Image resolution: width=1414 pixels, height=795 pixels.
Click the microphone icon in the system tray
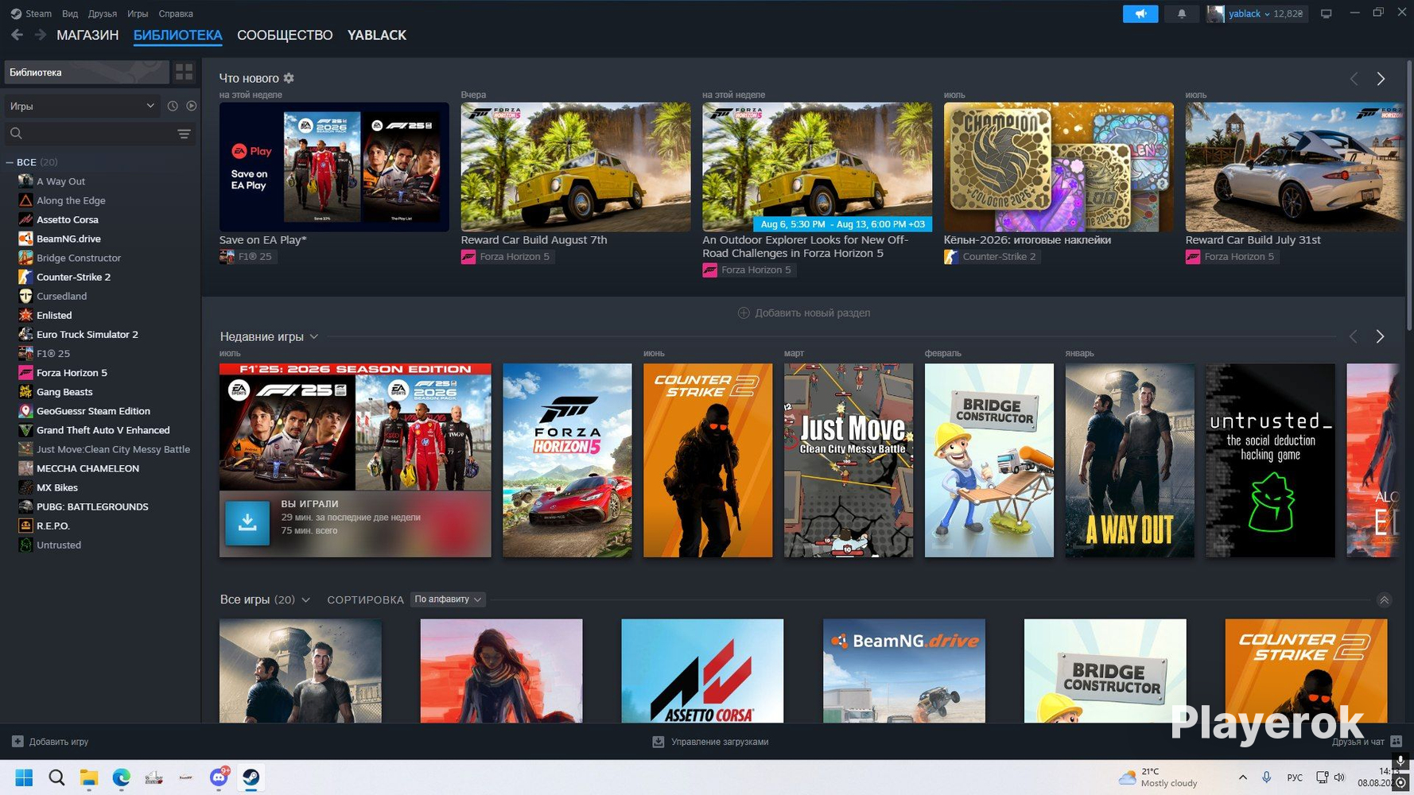click(1266, 778)
